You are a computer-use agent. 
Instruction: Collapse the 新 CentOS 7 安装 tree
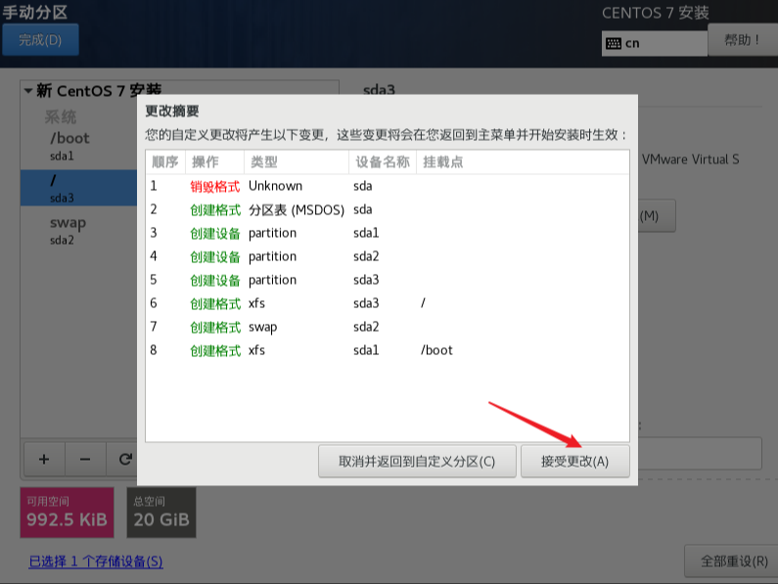coord(28,91)
